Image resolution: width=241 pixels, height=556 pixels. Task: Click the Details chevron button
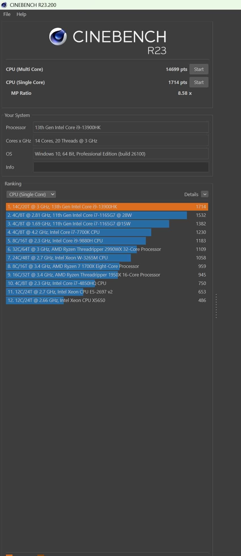pos(205,194)
